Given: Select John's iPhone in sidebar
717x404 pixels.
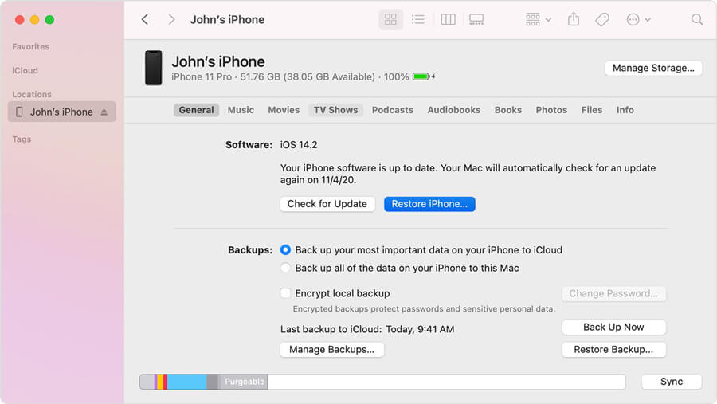Looking at the screenshot, I should coord(61,112).
